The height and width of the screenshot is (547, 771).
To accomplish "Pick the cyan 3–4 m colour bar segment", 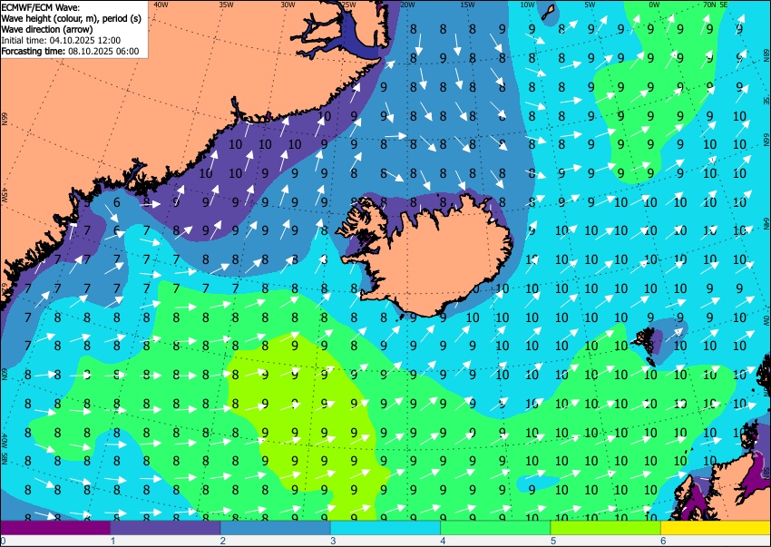I will click(x=385, y=528).
